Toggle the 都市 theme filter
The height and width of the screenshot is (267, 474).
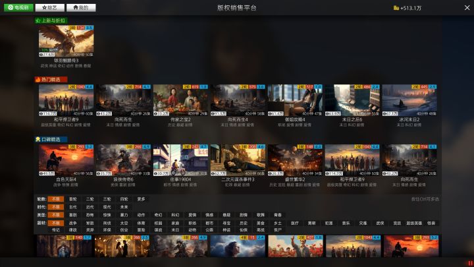(209, 223)
